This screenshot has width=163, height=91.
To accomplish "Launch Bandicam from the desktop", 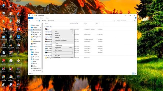I will [x=4, y=69].
